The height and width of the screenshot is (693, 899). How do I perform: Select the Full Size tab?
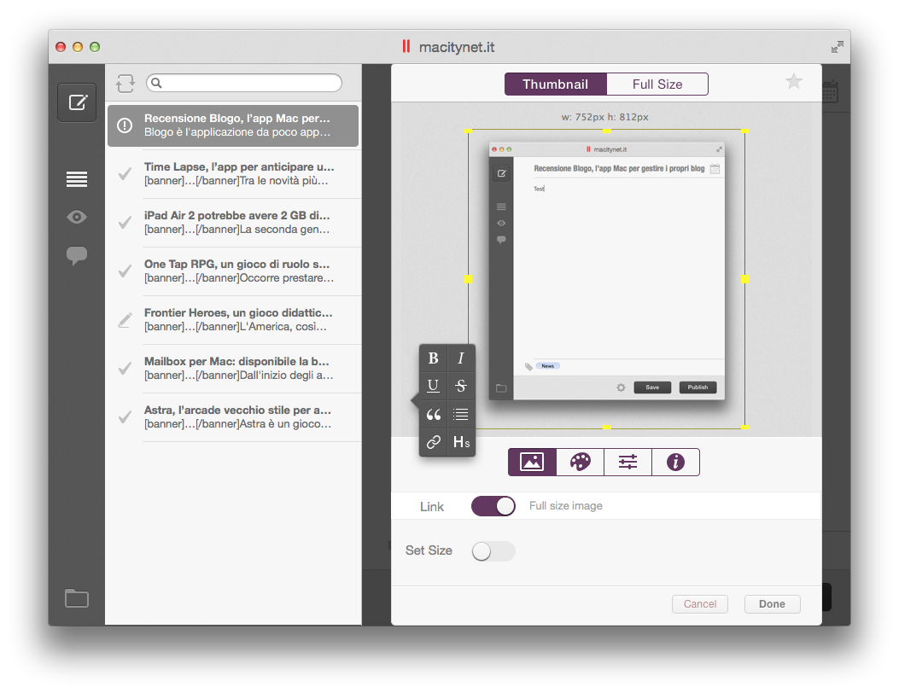(657, 84)
